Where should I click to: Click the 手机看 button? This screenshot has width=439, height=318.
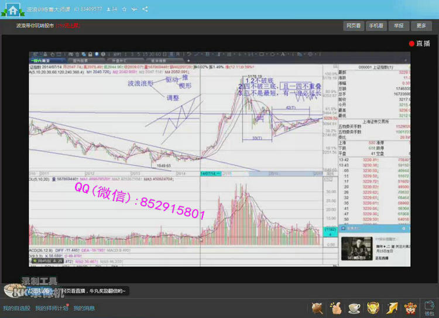pos(376,26)
